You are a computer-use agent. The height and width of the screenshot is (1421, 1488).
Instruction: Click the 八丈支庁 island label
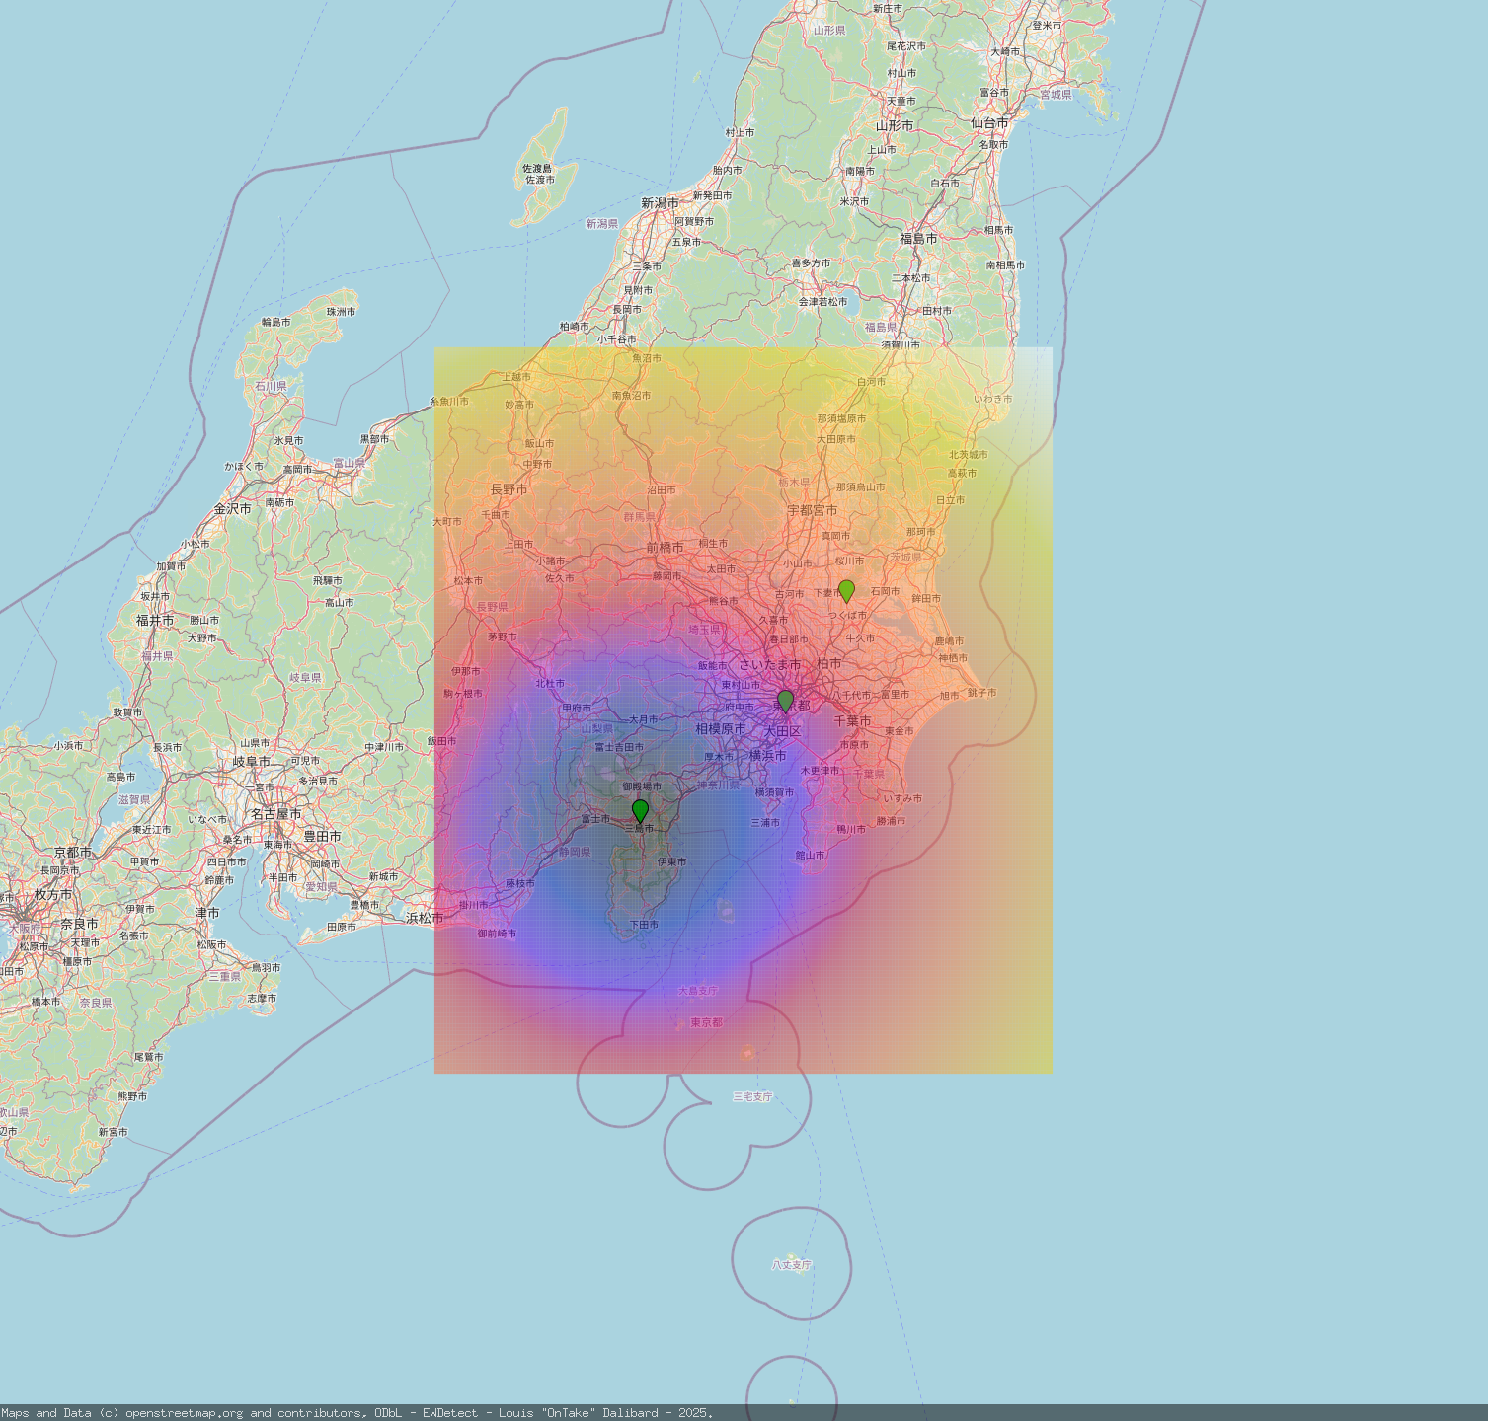coord(792,1264)
